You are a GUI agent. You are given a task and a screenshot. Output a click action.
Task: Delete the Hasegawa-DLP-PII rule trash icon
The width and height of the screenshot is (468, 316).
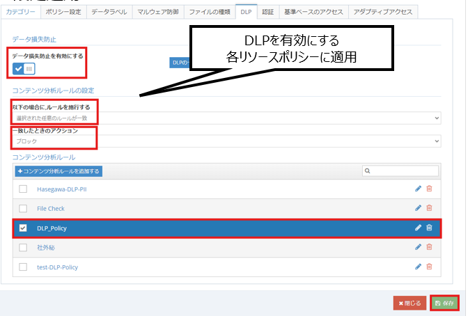(429, 189)
